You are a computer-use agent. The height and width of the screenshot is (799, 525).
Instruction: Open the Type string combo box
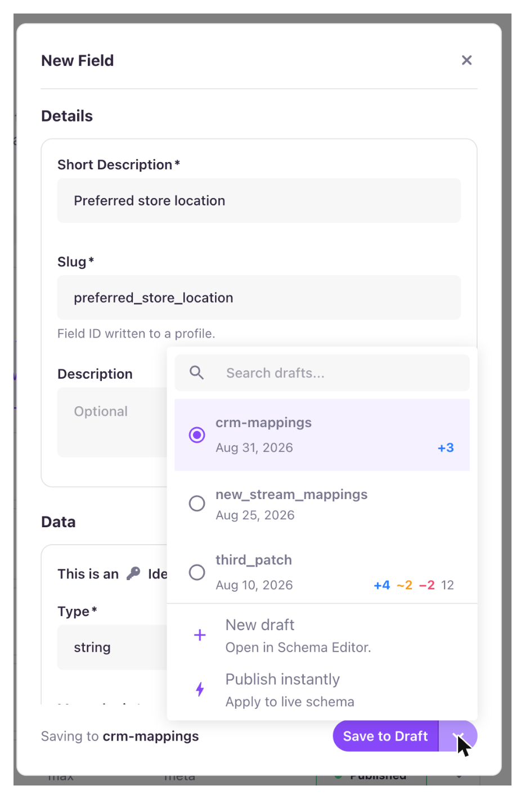(113, 647)
